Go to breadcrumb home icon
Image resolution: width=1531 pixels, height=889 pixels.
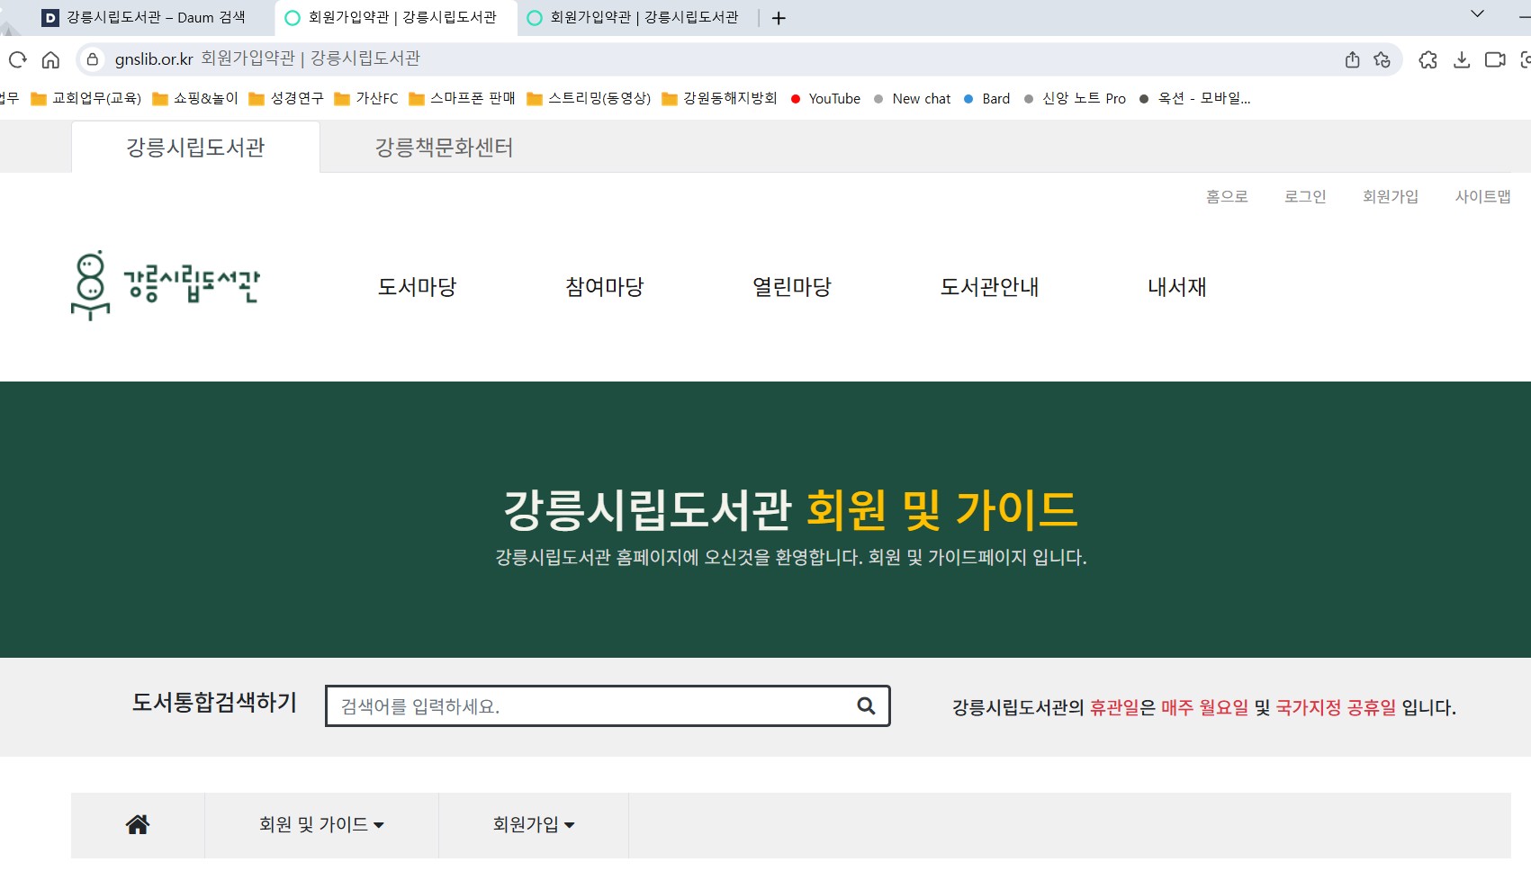tap(138, 824)
